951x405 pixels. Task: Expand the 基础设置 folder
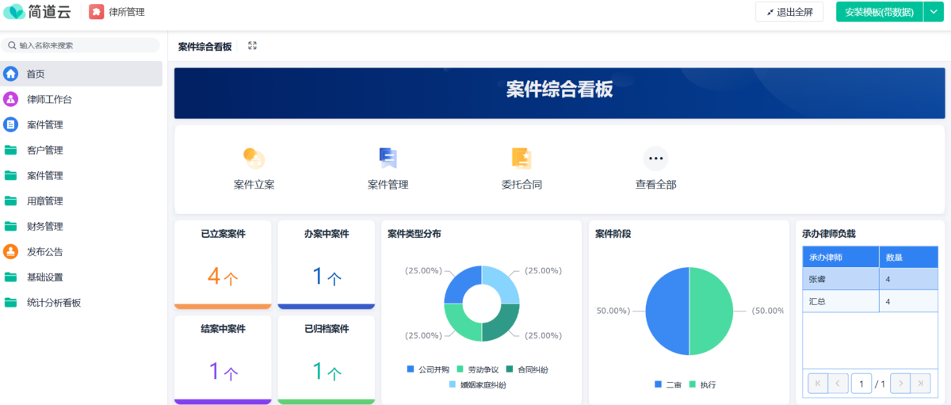(x=82, y=277)
